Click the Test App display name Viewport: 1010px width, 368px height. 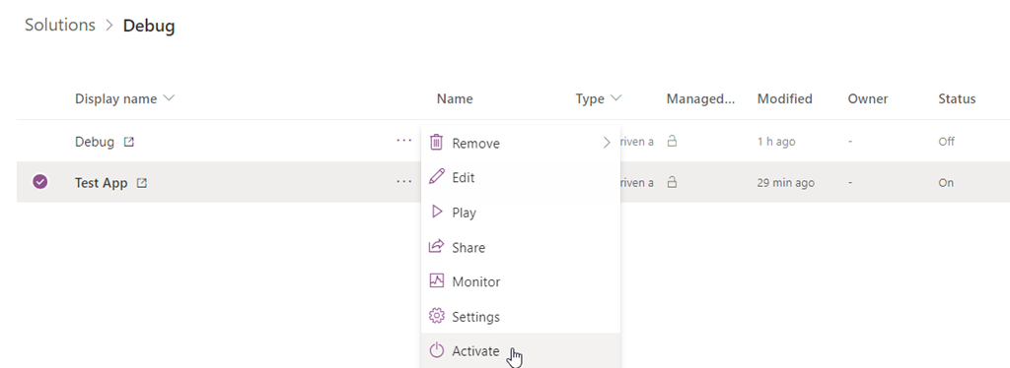tap(102, 183)
